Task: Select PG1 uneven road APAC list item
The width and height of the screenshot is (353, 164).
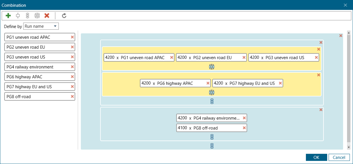Action: 37,37
